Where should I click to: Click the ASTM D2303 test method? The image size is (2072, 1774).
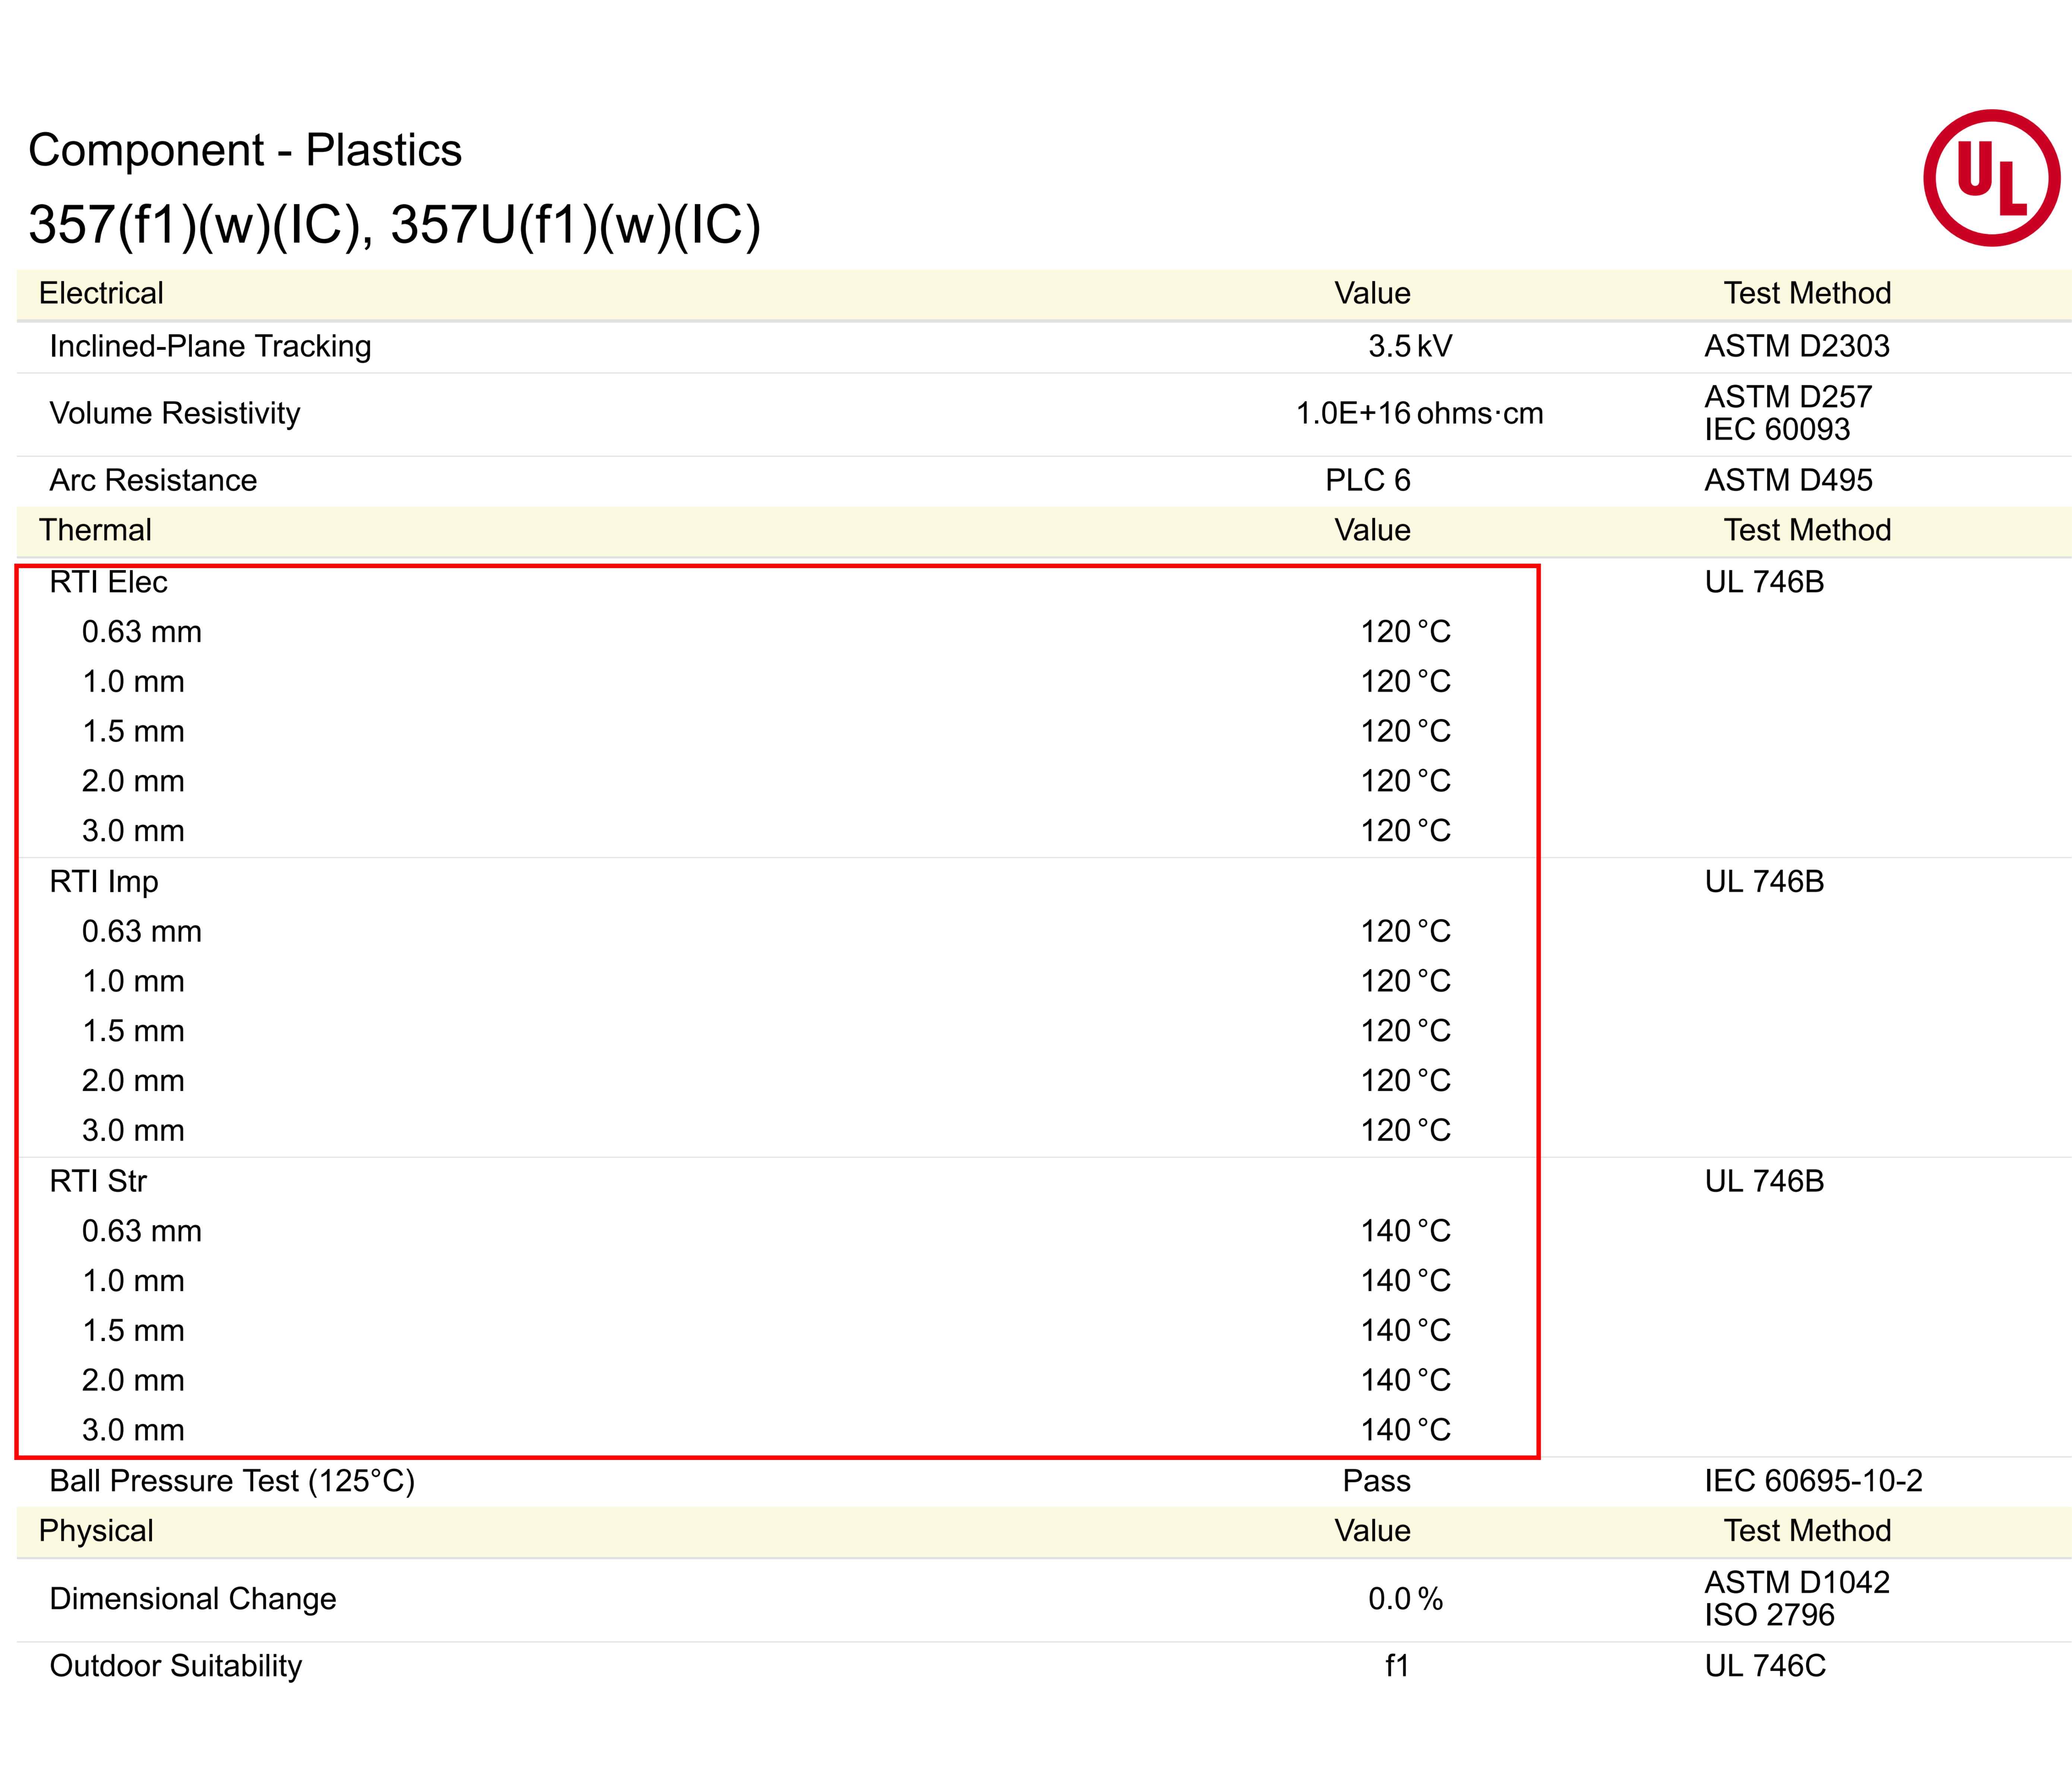(x=1797, y=346)
